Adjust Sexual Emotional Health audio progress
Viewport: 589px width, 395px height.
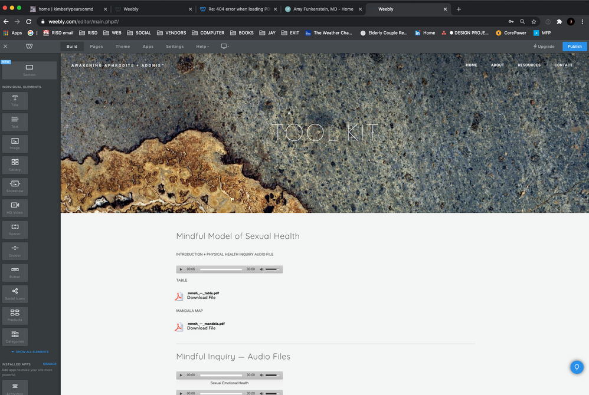pos(221,375)
